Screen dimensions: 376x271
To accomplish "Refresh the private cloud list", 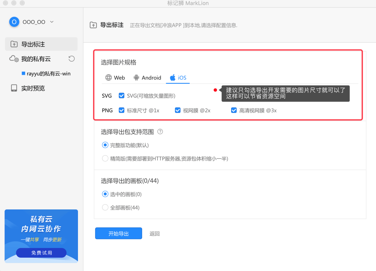I will coord(71,59).
